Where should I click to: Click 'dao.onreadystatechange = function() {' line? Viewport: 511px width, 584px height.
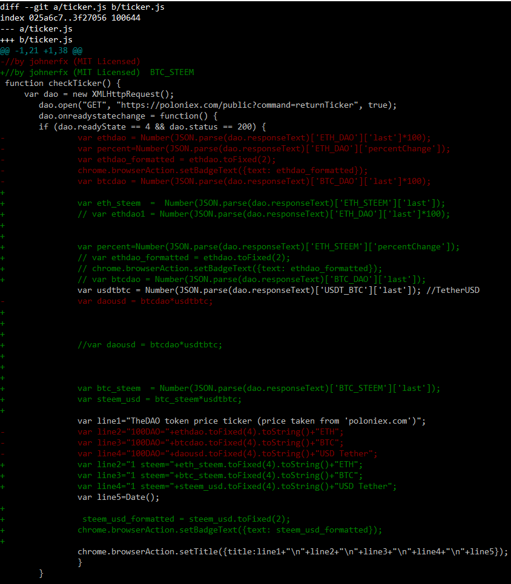pyautogui.click(x=128, y=116)
